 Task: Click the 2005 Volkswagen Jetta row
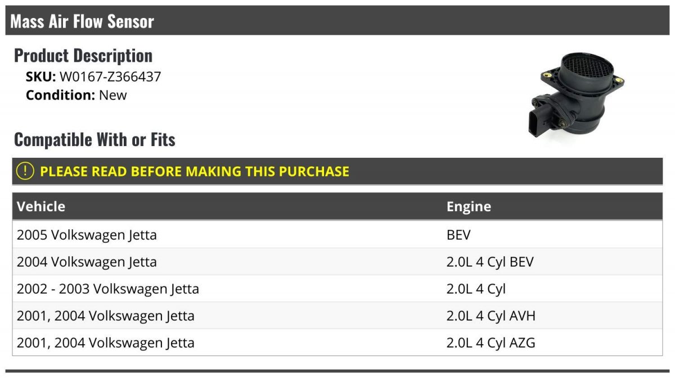(87, 235)
